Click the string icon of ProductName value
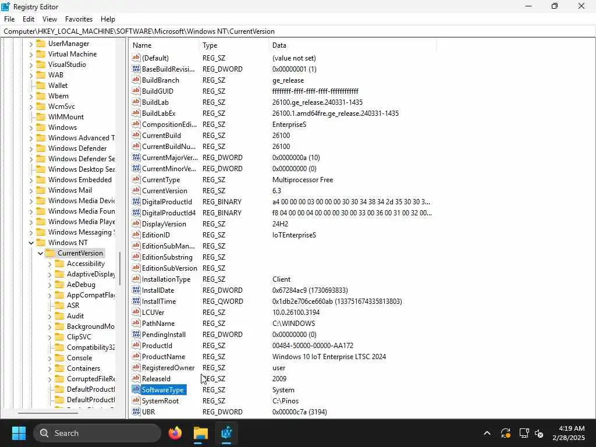The image size is (596, 447). (136, 356)
